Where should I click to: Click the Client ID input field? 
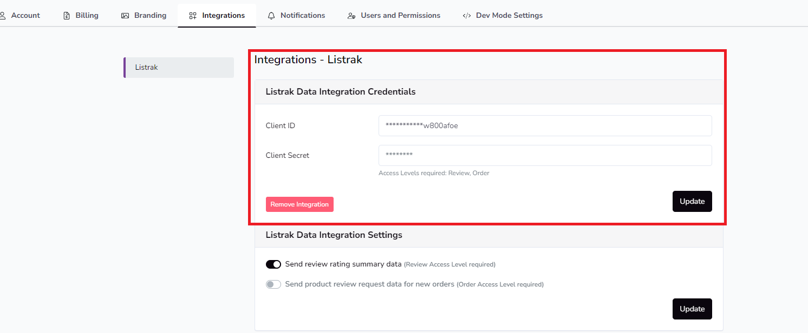(545, 125)
